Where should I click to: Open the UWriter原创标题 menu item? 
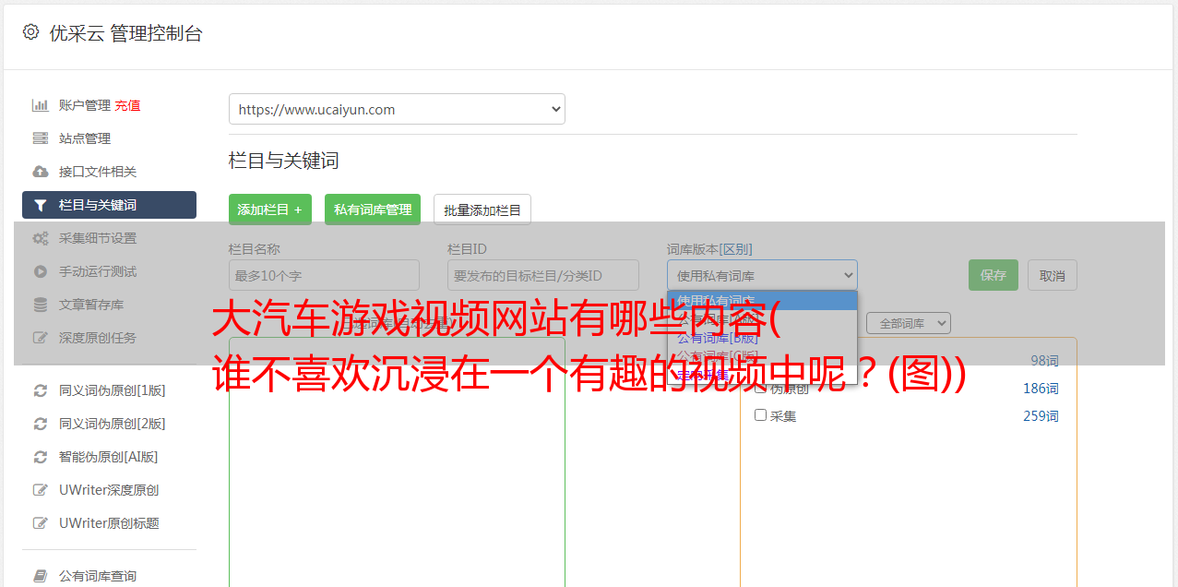[x=109, y=523]
